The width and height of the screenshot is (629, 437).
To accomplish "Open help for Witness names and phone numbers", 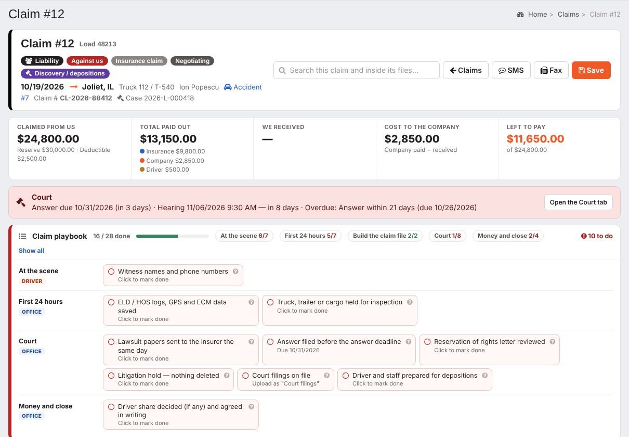I will click(x=235, y=272).
